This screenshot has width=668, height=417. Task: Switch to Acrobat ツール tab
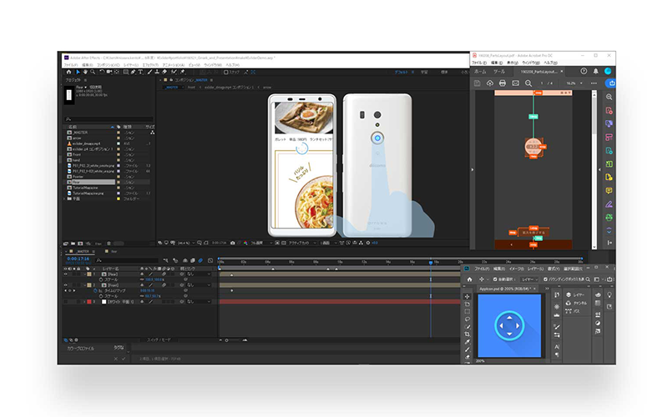pos(498,72)
